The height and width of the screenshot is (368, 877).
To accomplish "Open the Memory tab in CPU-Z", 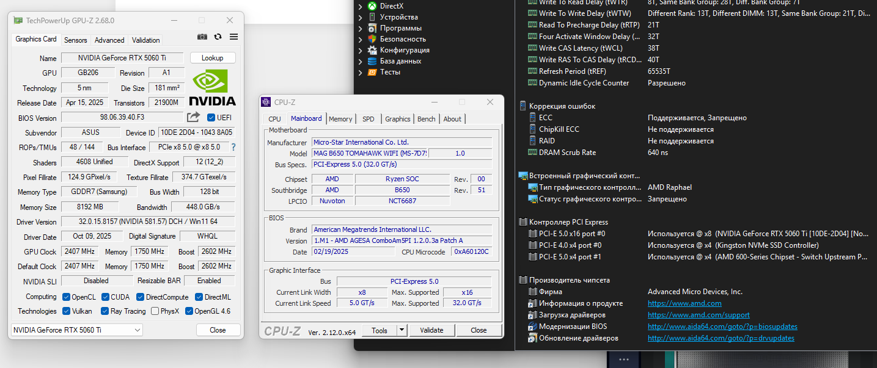I will (340, 119).
